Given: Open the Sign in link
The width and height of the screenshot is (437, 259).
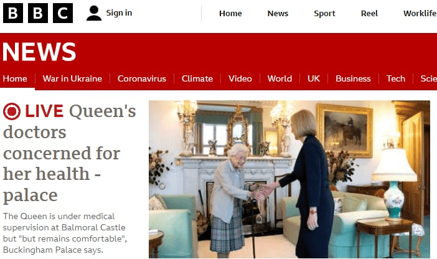Looking at the screenshot, I should click(119, 13).
